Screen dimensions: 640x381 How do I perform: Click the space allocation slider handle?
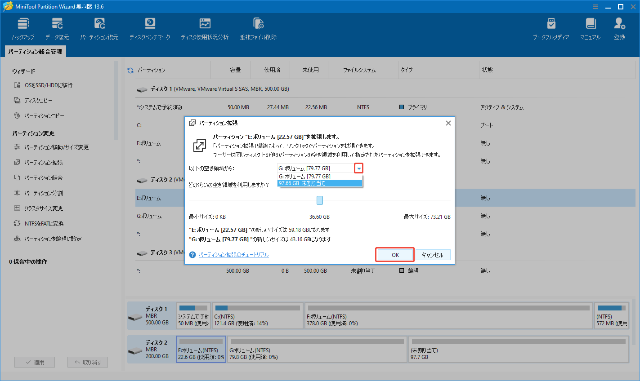(x=319, y=200)
